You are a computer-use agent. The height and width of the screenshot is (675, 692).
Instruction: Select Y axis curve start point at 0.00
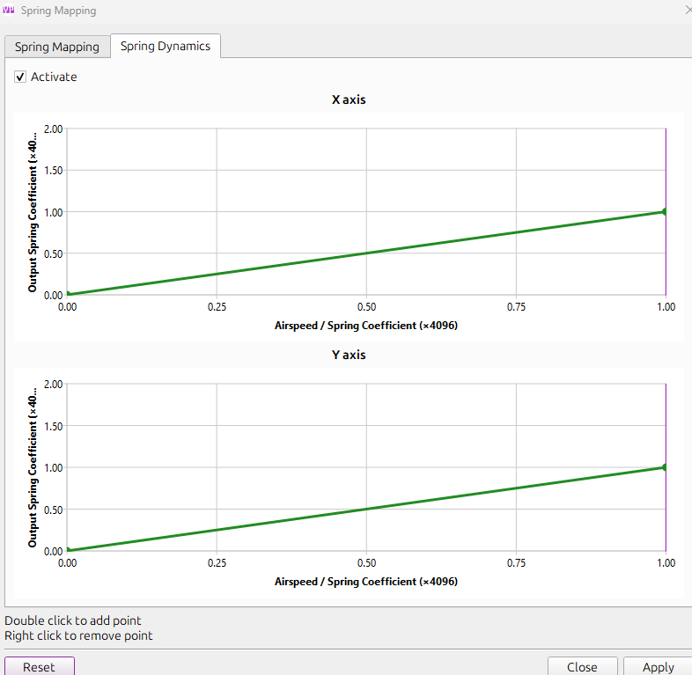(x=68, y=550)
